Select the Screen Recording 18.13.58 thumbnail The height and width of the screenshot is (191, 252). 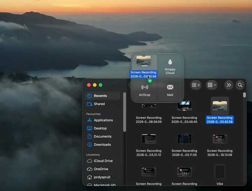coord(220,139)
